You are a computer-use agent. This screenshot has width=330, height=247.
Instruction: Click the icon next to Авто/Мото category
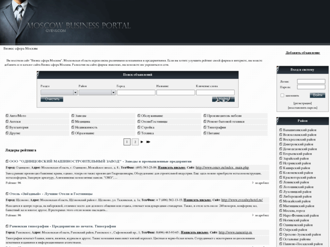tap(7, 116)
